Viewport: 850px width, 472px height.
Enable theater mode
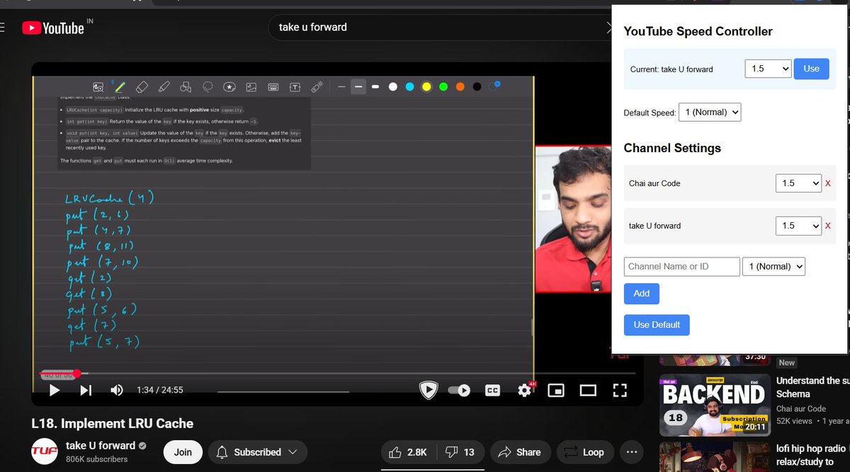(x=588, y=390)
